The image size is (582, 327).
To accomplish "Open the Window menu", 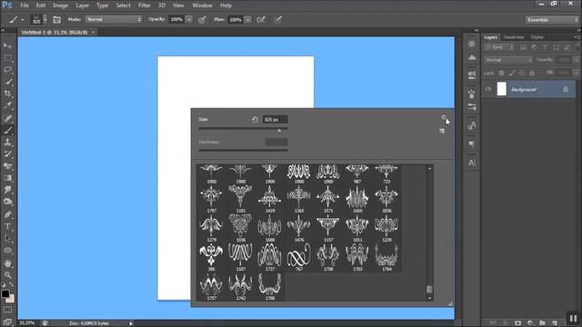I will coord(202,5).
